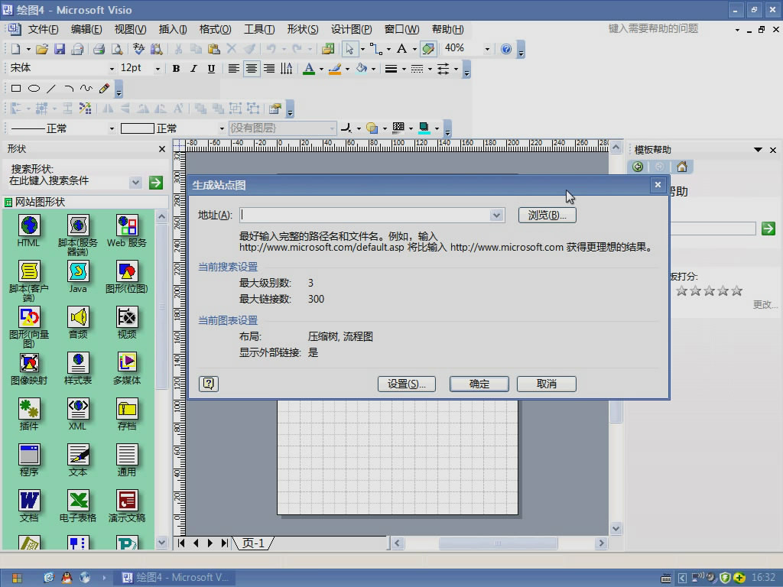Open the 文件(F) menu

point(43,30)
